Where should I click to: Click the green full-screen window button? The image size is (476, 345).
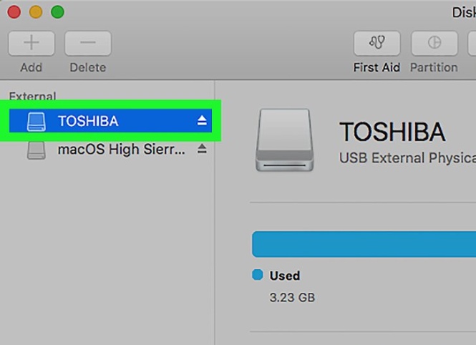(57, 12)
